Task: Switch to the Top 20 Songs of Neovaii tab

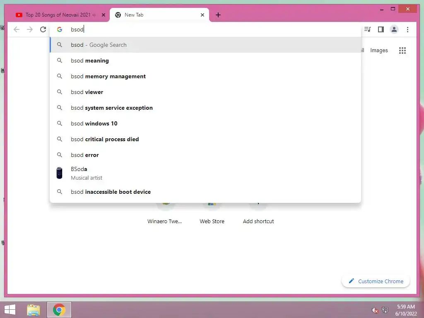Action: tap(58, 15)
